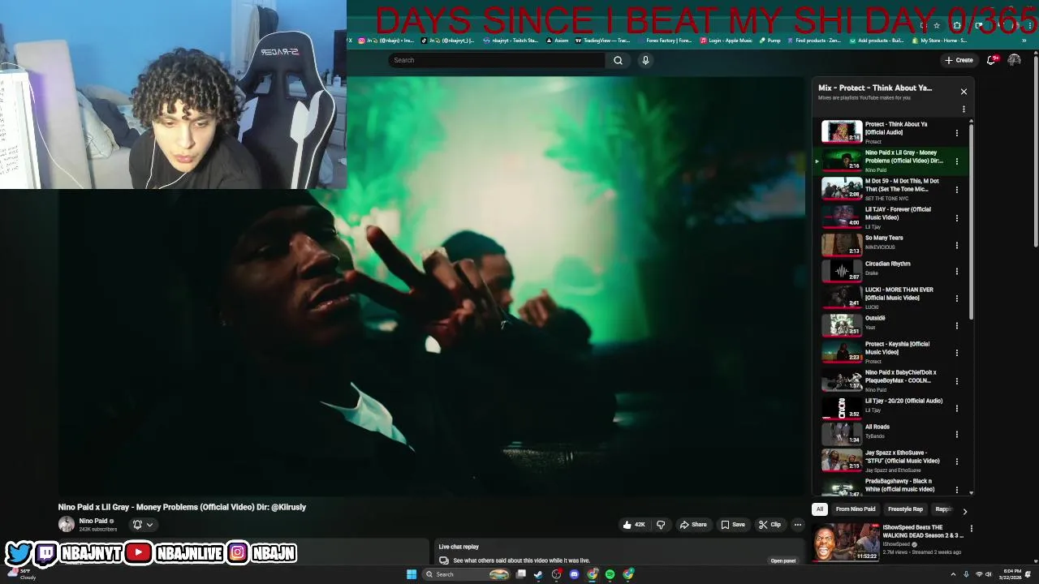Open the Pump bookmark
This screenshot has height=584, width=1039.
[x=770, y=41]
